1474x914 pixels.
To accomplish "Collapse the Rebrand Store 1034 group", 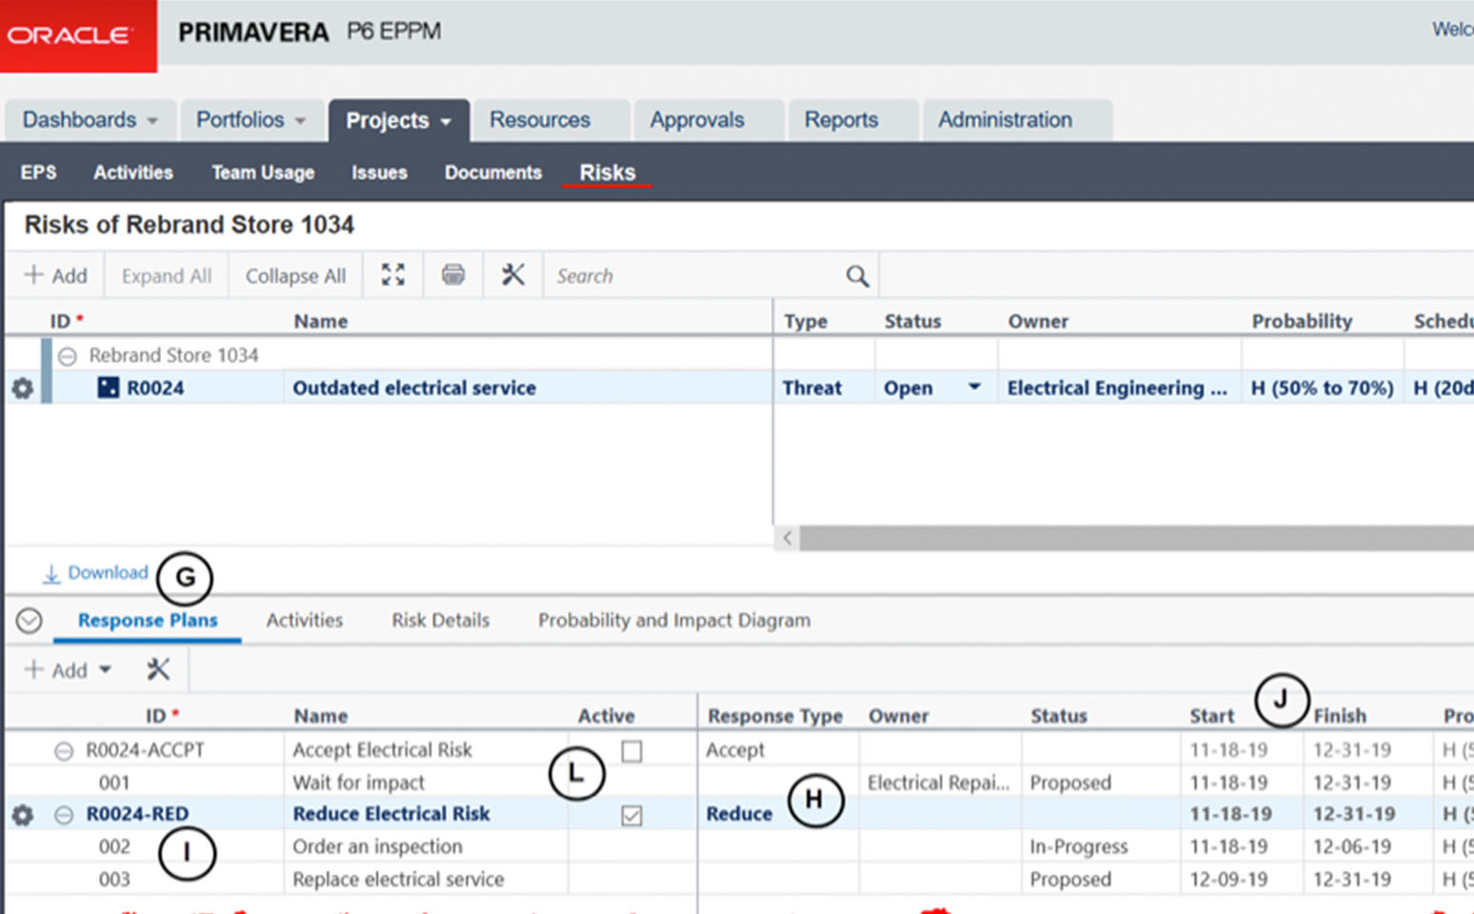I will (67, 356).
